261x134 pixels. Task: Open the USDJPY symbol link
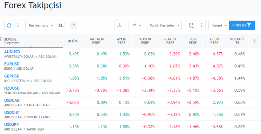click(12, 125)
